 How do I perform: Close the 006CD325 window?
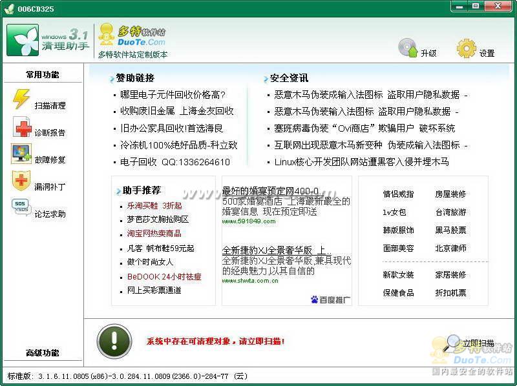click(x=498, y=6)
